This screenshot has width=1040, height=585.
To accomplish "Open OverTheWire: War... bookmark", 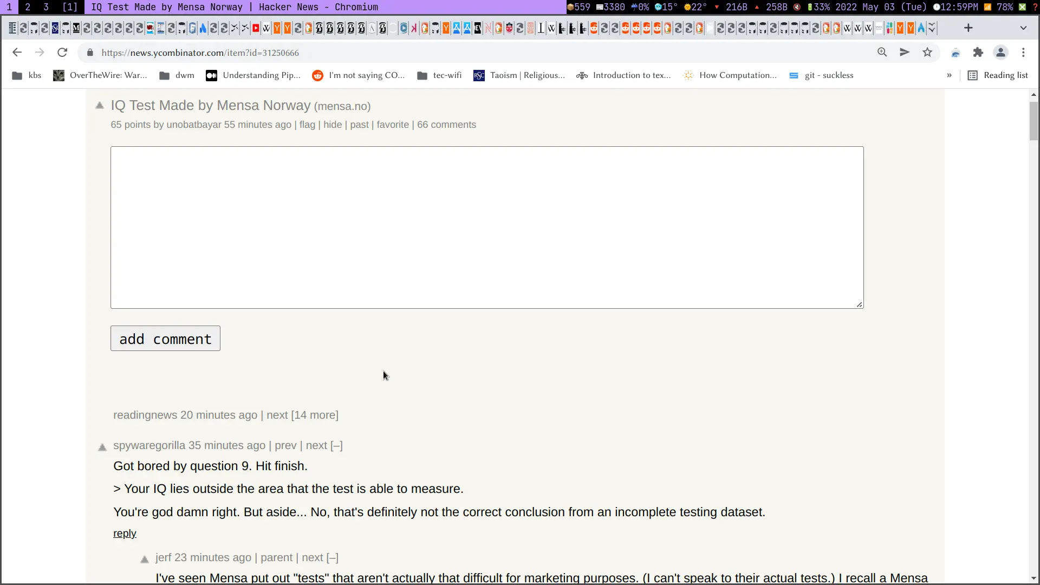I will point(100,75).
